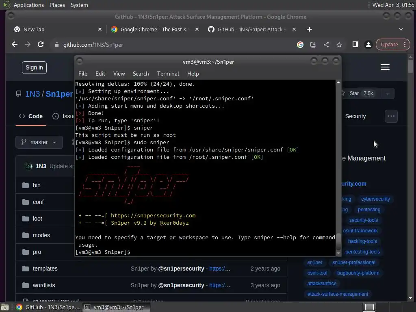
Task: Open the templates folder link
Action: click(x=45, y=269)
